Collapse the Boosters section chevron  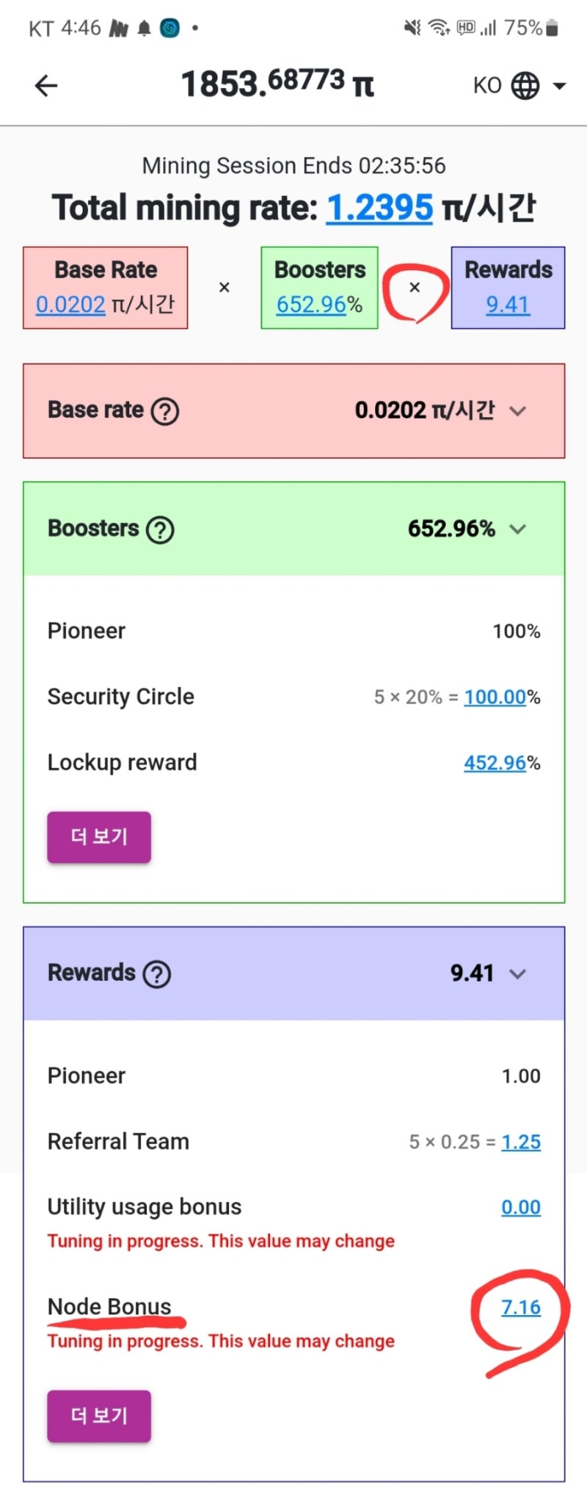pyautogui.click(x=518, y=529)
